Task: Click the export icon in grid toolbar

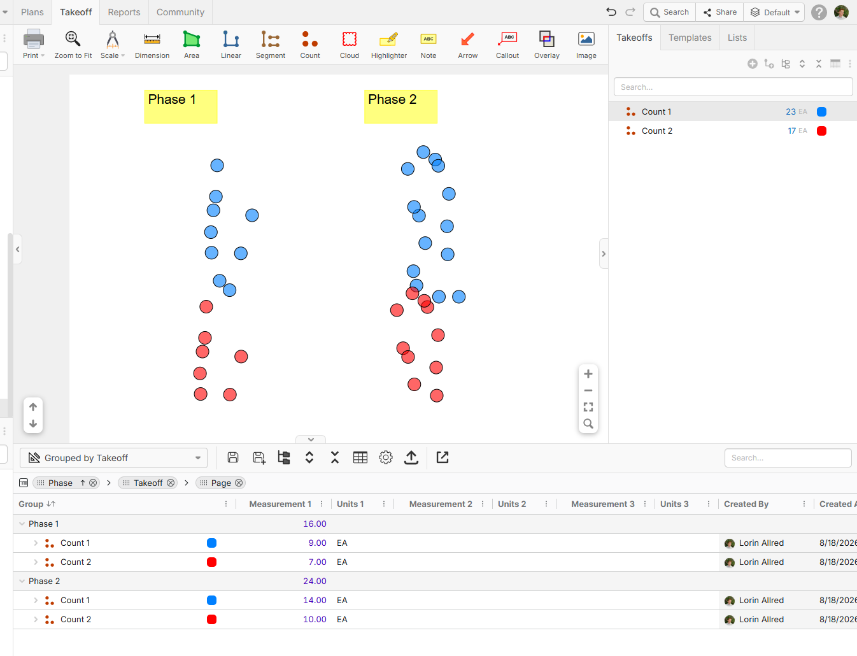Action: (x=411, y=457)
